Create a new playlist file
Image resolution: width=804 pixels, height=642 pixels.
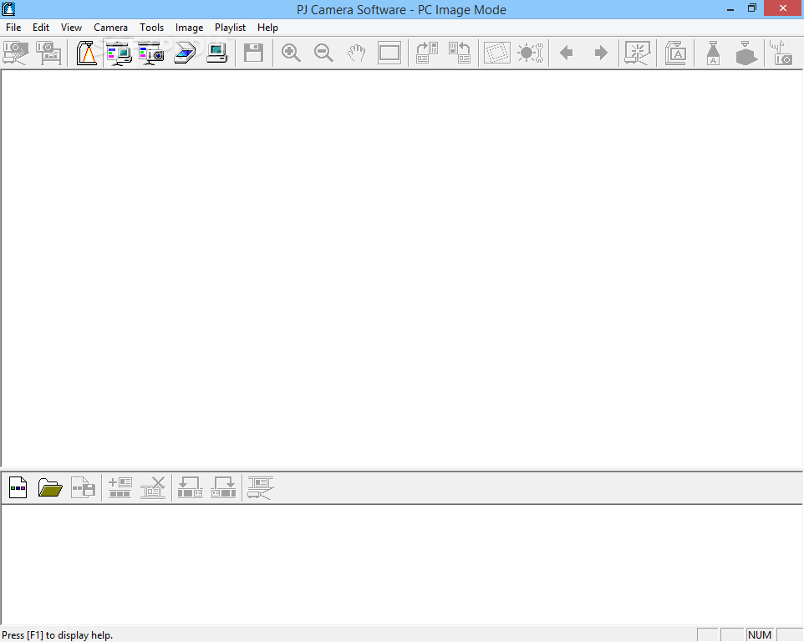(18, 487)
